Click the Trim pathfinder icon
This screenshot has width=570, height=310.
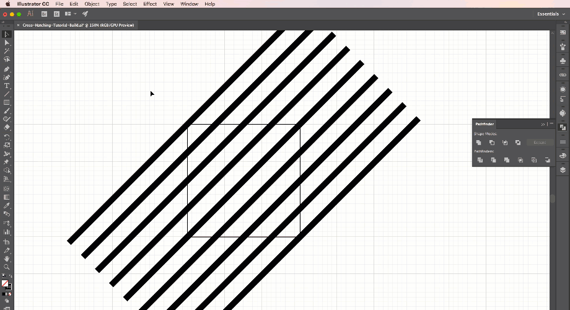tap(493, 160)
